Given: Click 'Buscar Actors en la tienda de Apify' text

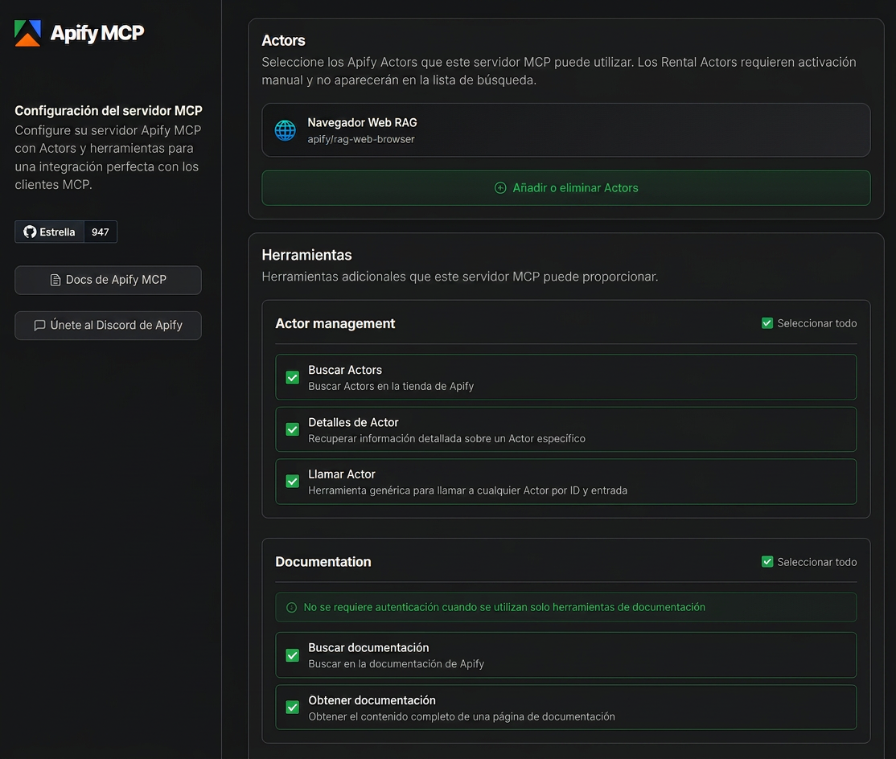Looking at the screenshot, I should (x=391, y=387).
